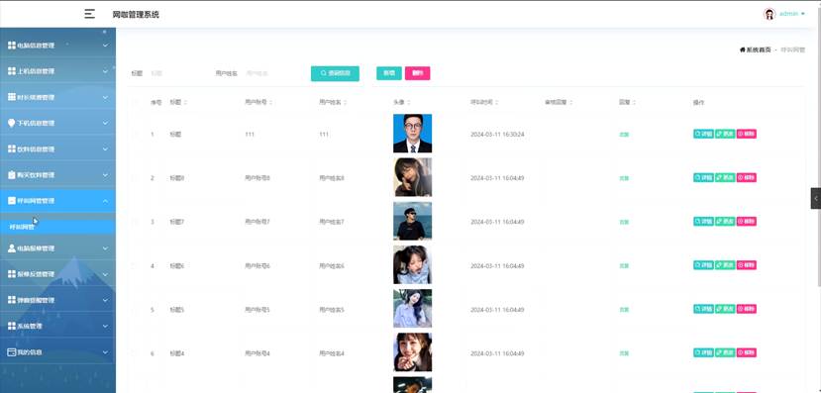The image size is (821, 393).
Task: Click the teal 新增 add button
Action: (389, 73)
